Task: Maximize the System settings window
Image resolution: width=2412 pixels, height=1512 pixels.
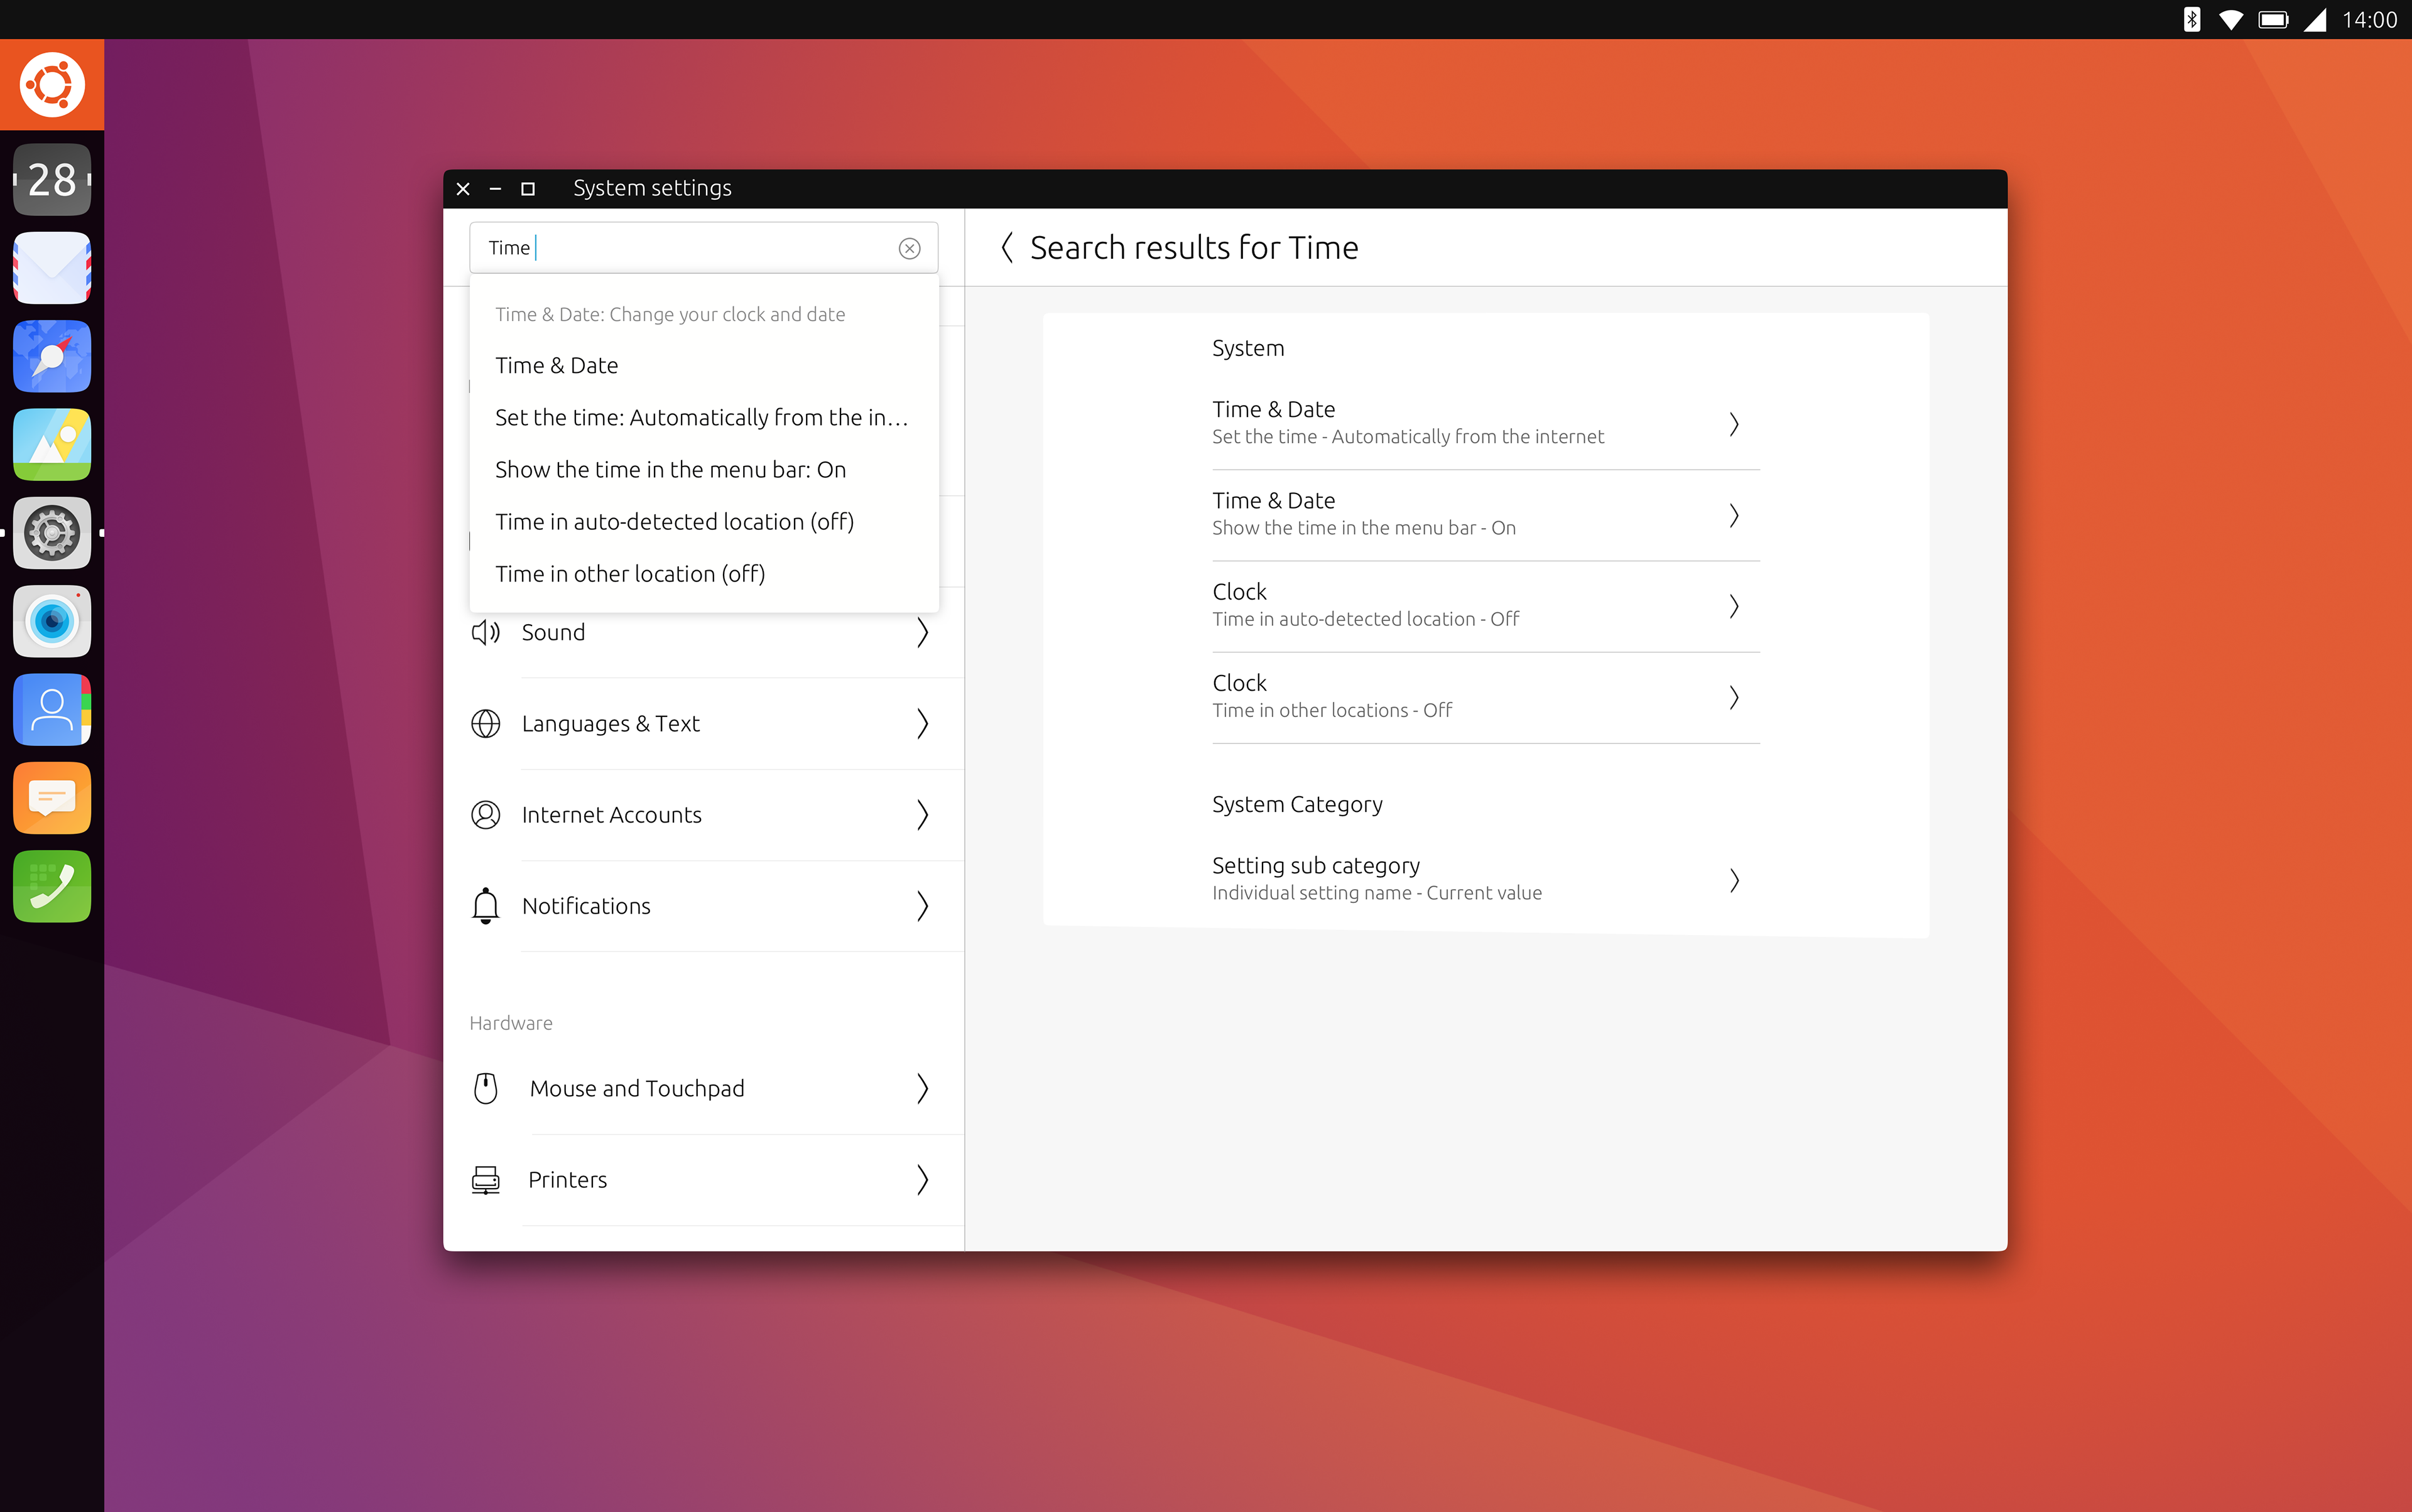Action: pos(528,189)
